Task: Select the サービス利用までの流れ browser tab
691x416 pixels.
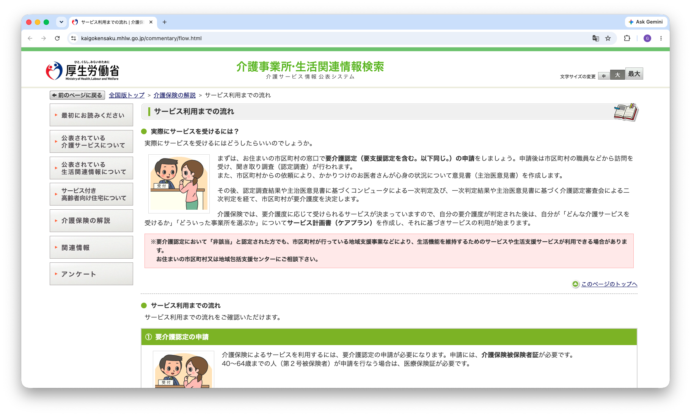Action: [113, 22]
